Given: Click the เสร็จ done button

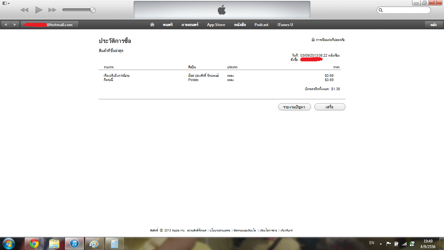Looking at the screenshot, I should coord(330,107).
